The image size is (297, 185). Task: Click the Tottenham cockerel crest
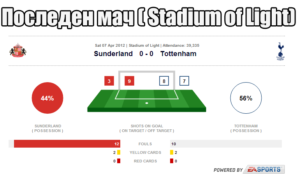[280, 51]
